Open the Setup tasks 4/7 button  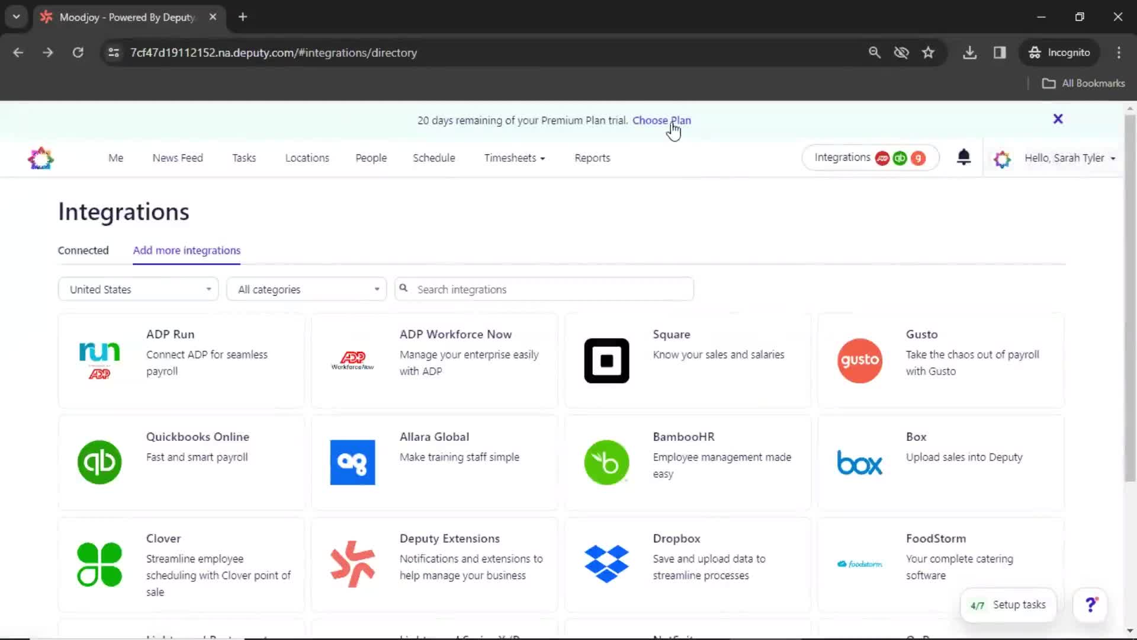tap(1008, 604)
